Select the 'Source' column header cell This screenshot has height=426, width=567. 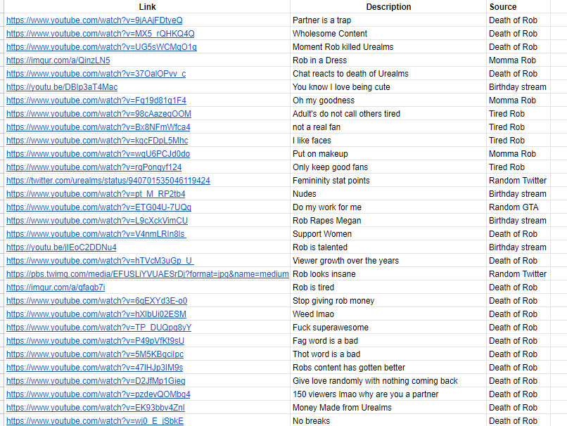point(518,6)
